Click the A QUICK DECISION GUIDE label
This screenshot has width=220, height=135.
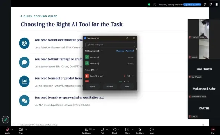[39, 16]
